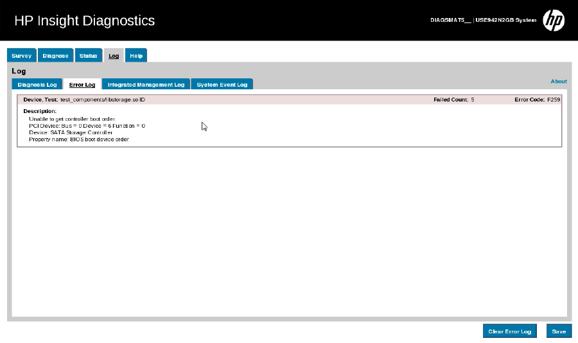Viewport: 578px width, 343px height.
Task: Select the Log tab
Action: point(114,56)
